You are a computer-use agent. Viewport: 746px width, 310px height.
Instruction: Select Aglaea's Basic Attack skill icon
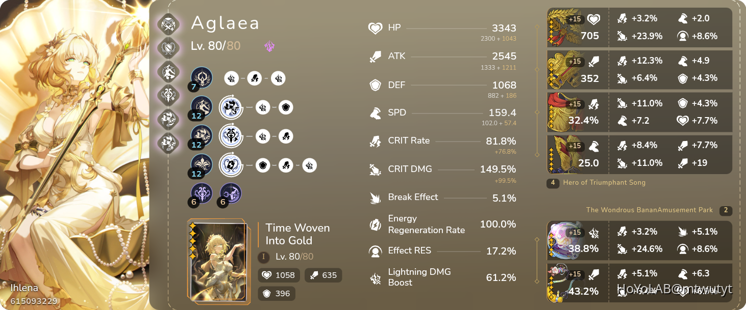(201, 78)
